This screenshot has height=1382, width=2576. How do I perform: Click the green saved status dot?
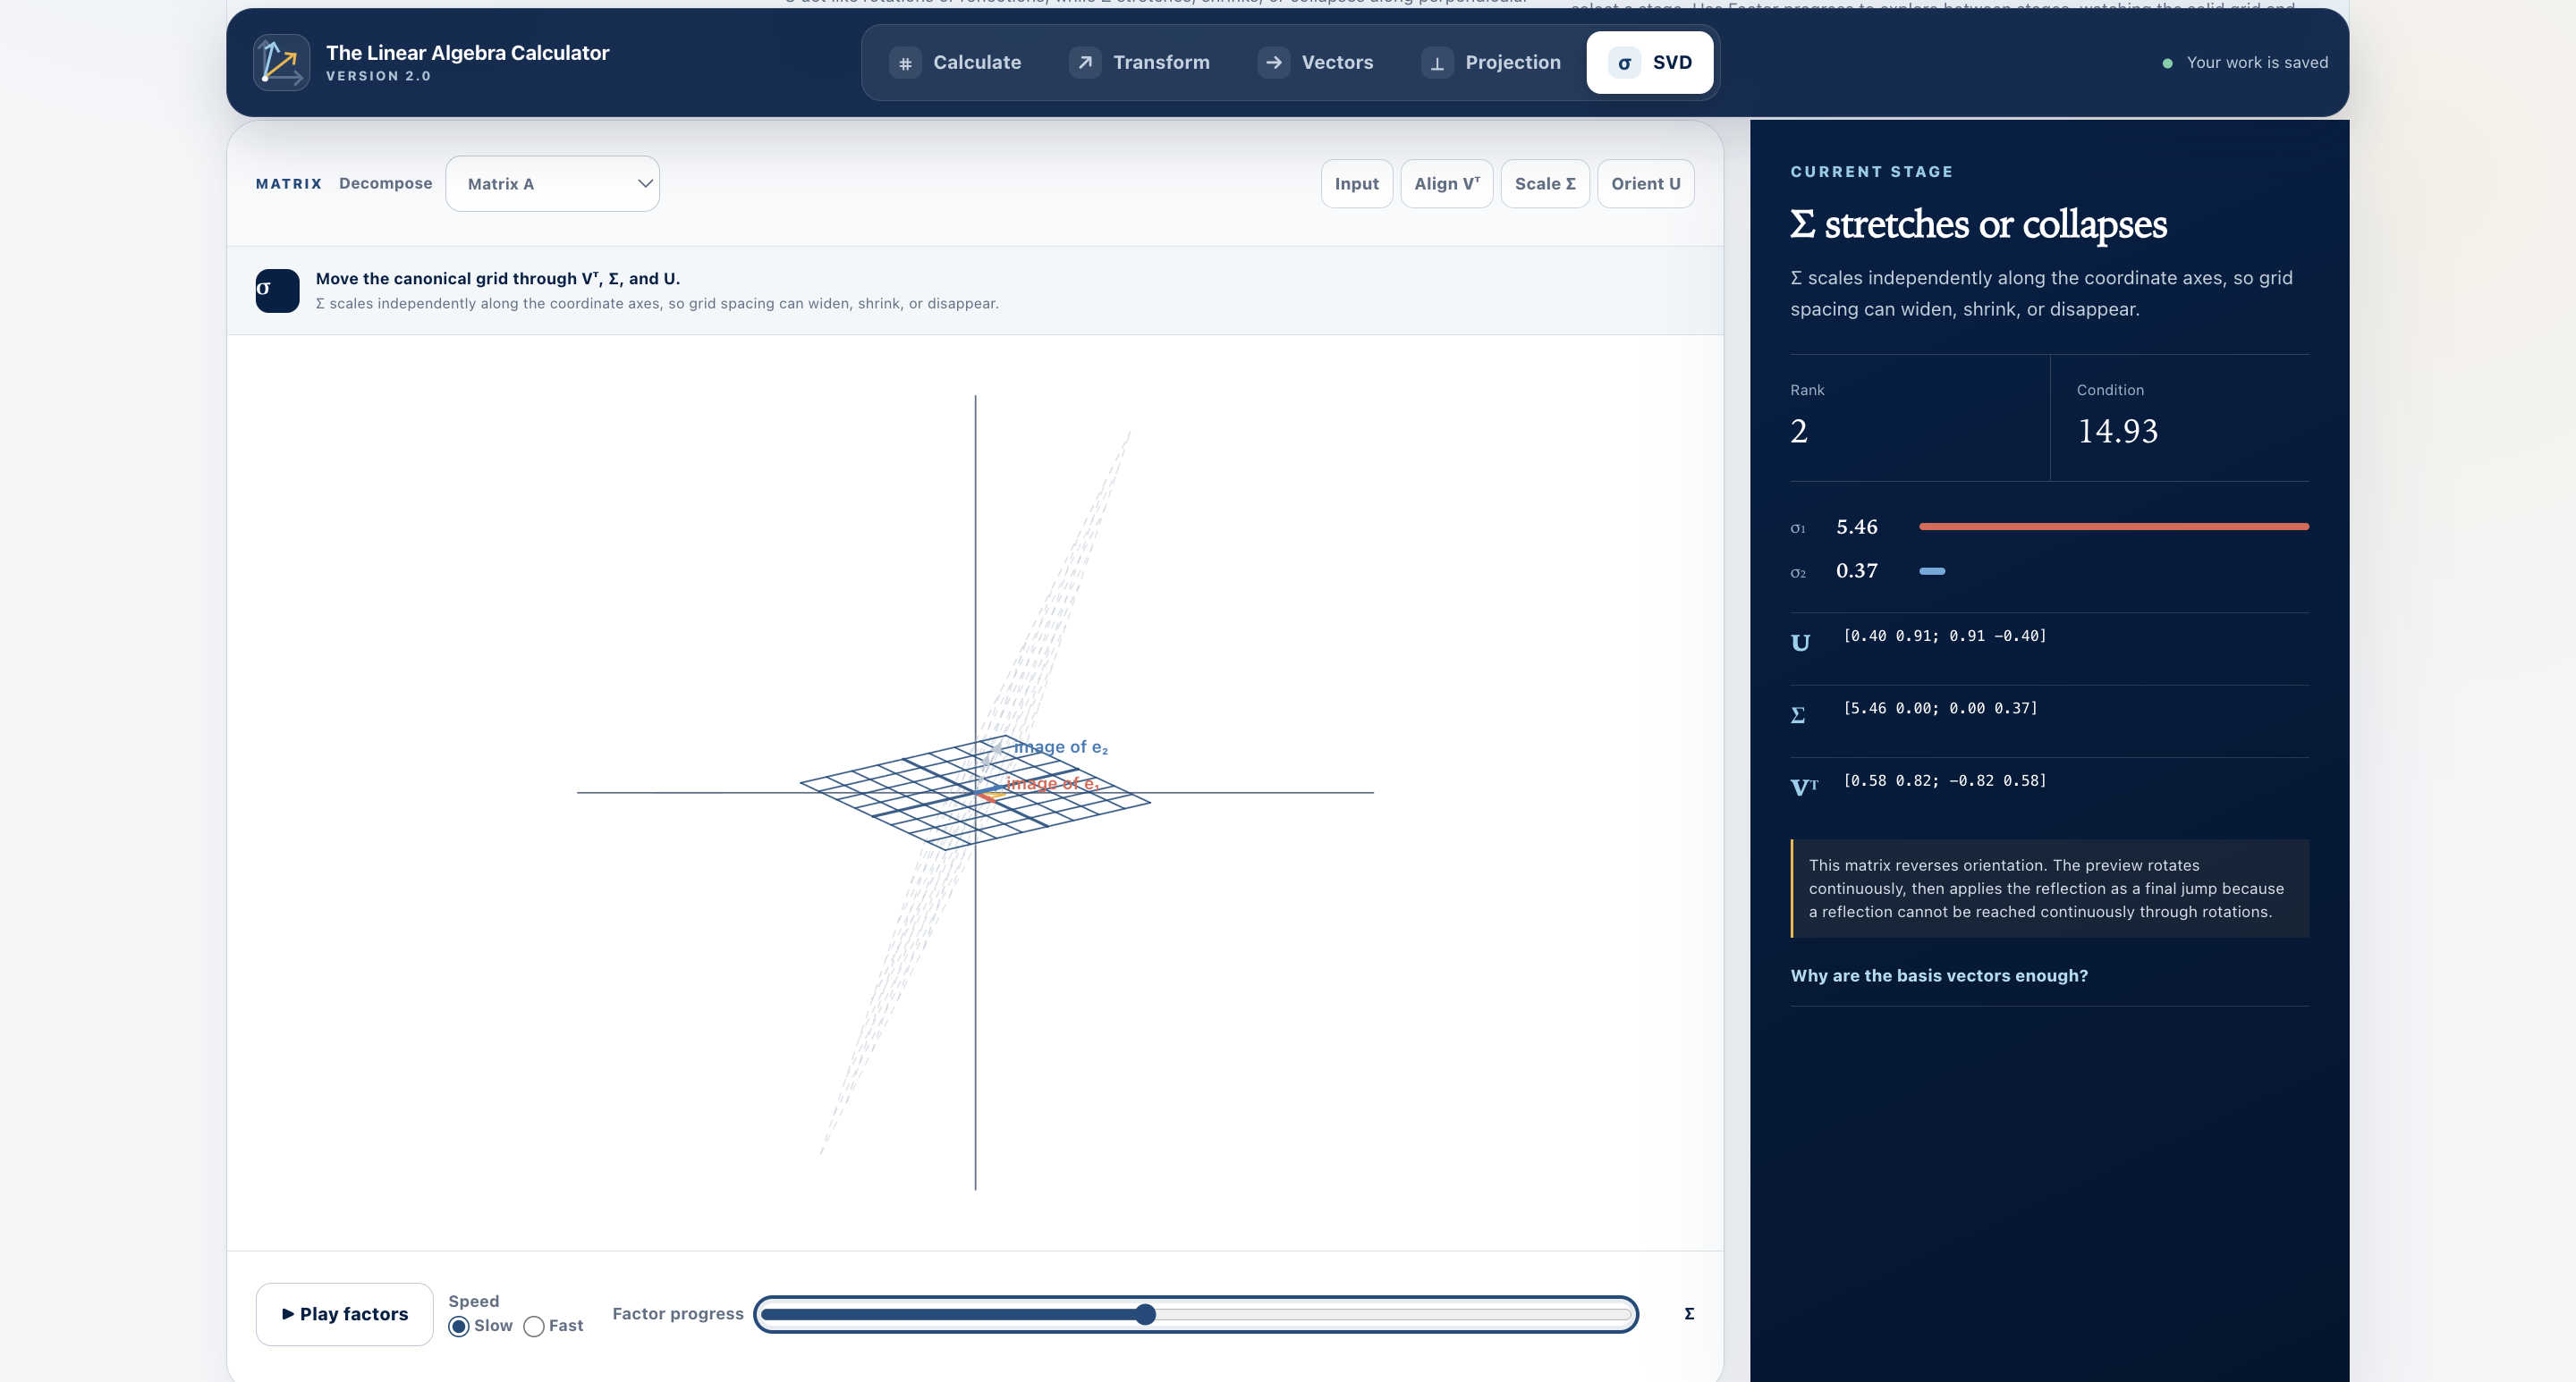click(x=2167, y=63)
